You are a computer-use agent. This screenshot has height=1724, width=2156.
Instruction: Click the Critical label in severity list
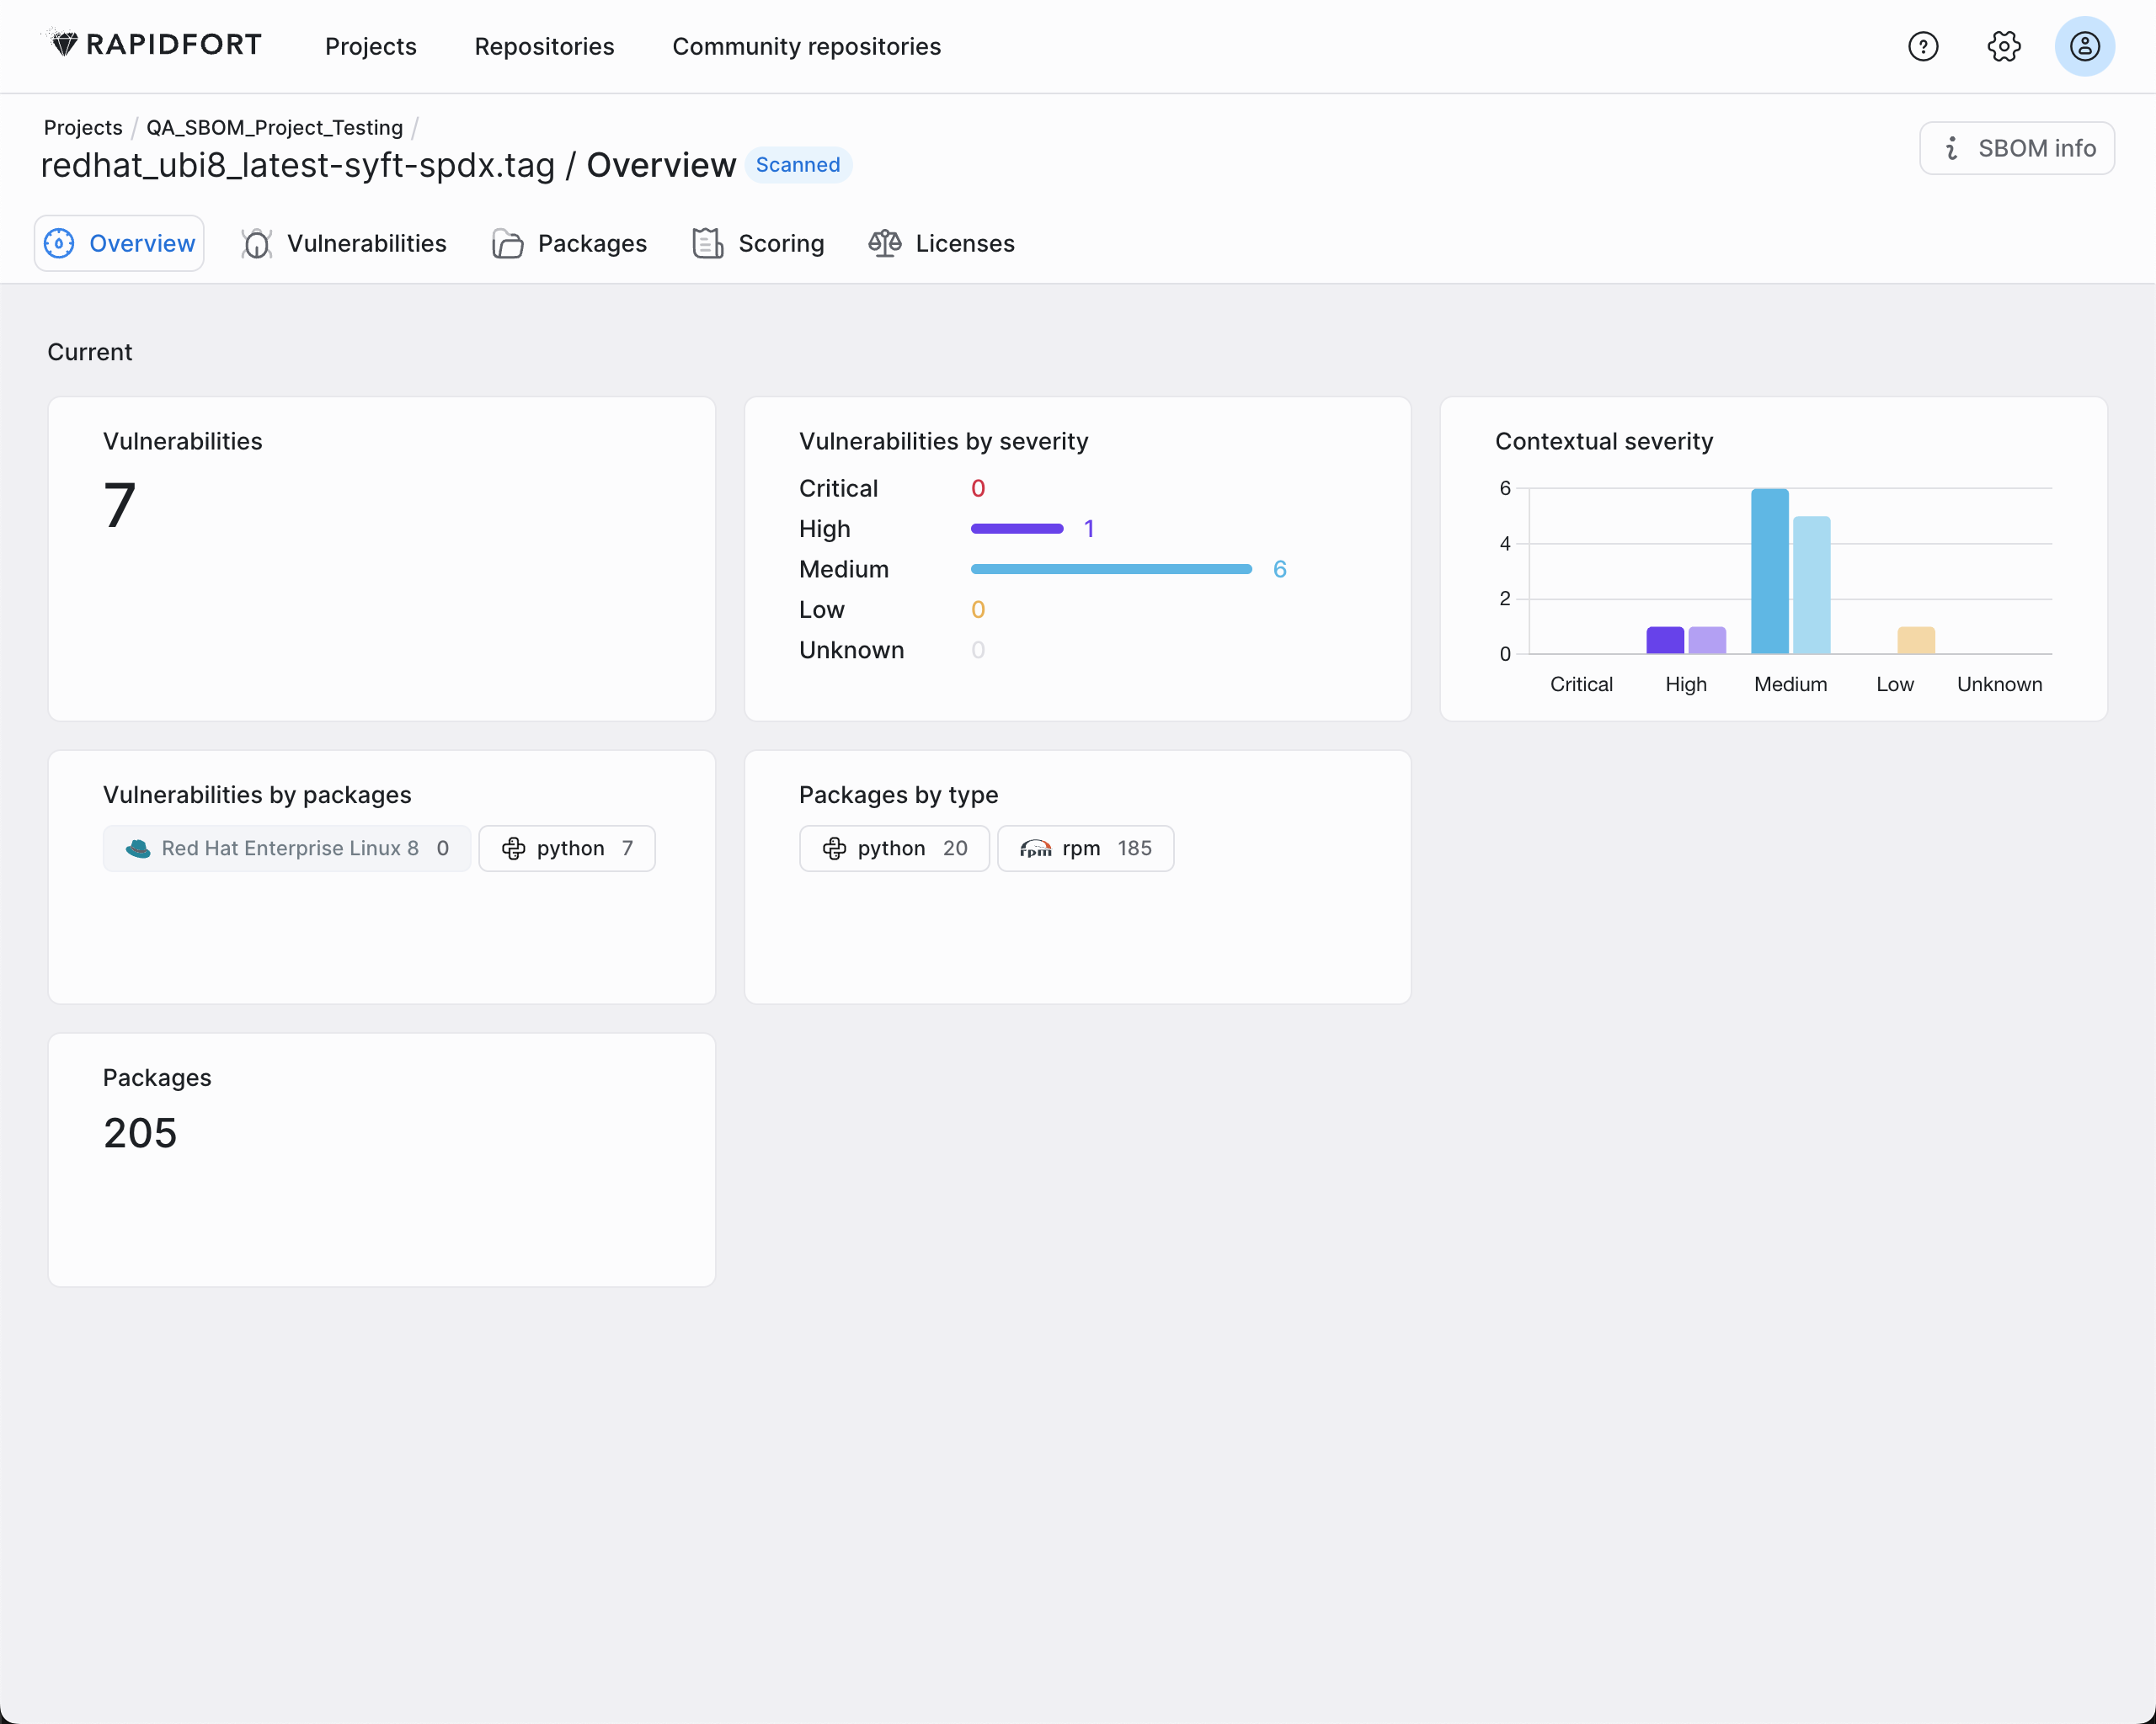838,489
